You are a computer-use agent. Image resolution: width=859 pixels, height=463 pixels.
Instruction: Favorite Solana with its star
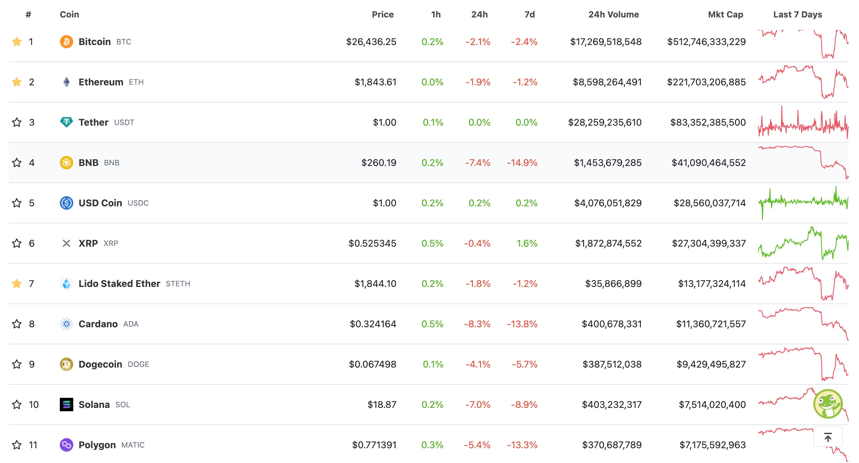click(x=17, y=405)
